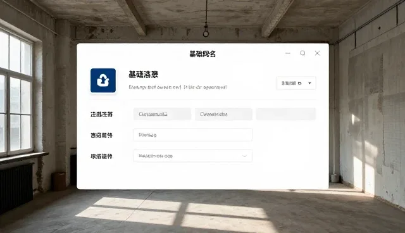Expand the select box in the third form row

click(x=193, y=156)
